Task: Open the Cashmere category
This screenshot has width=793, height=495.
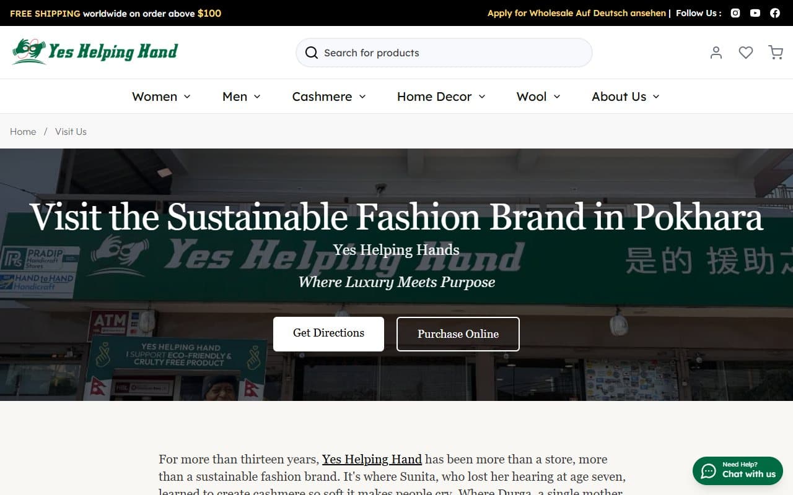Action: click(322, 97)
